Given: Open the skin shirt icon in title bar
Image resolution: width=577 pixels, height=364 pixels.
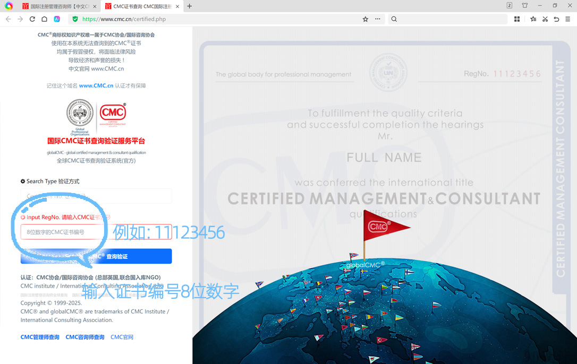Looking at the screenshot, I should (x=525, y=5).
